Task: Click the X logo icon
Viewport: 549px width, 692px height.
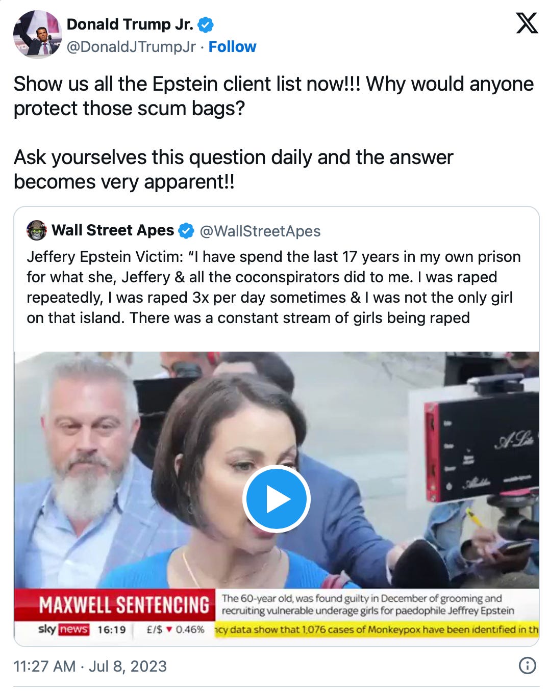Action: tap(527, 23)
